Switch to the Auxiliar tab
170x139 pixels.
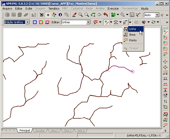point(40,131)
